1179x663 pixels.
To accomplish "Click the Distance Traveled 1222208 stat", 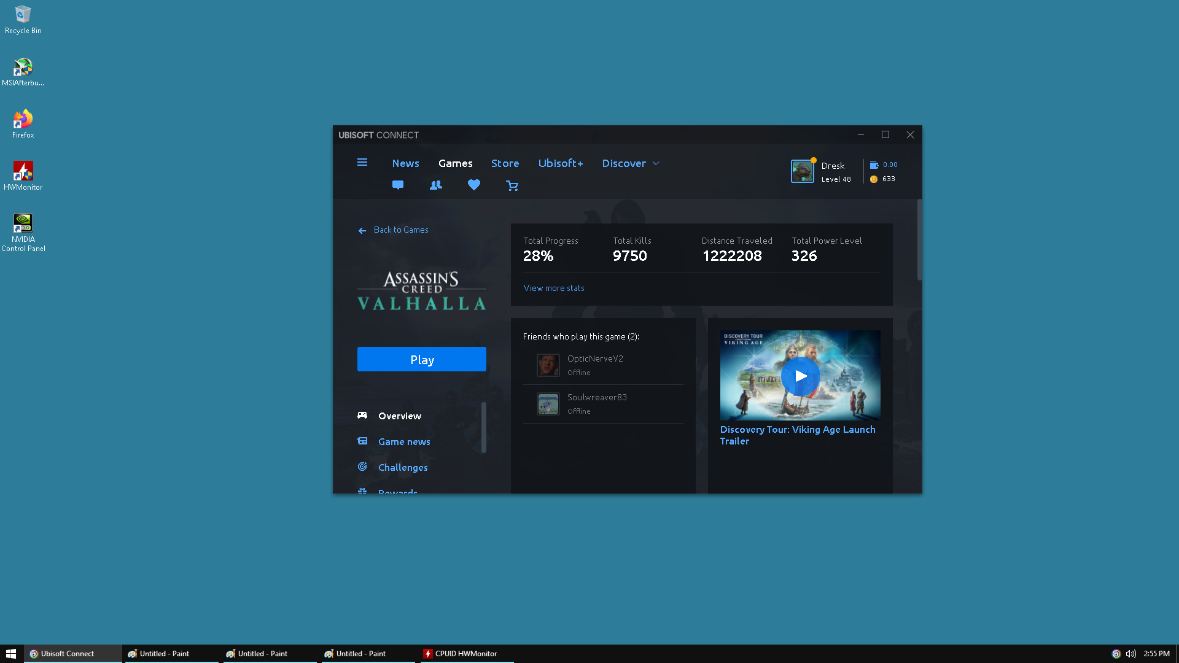I will click(737, 249).
